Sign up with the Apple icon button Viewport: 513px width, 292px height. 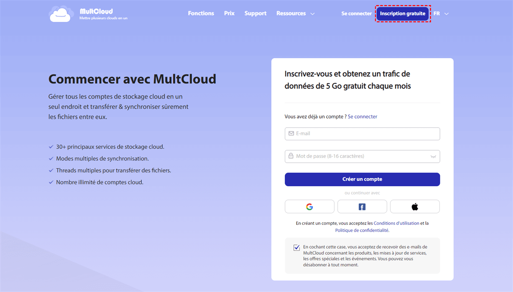tap(415, 207)
